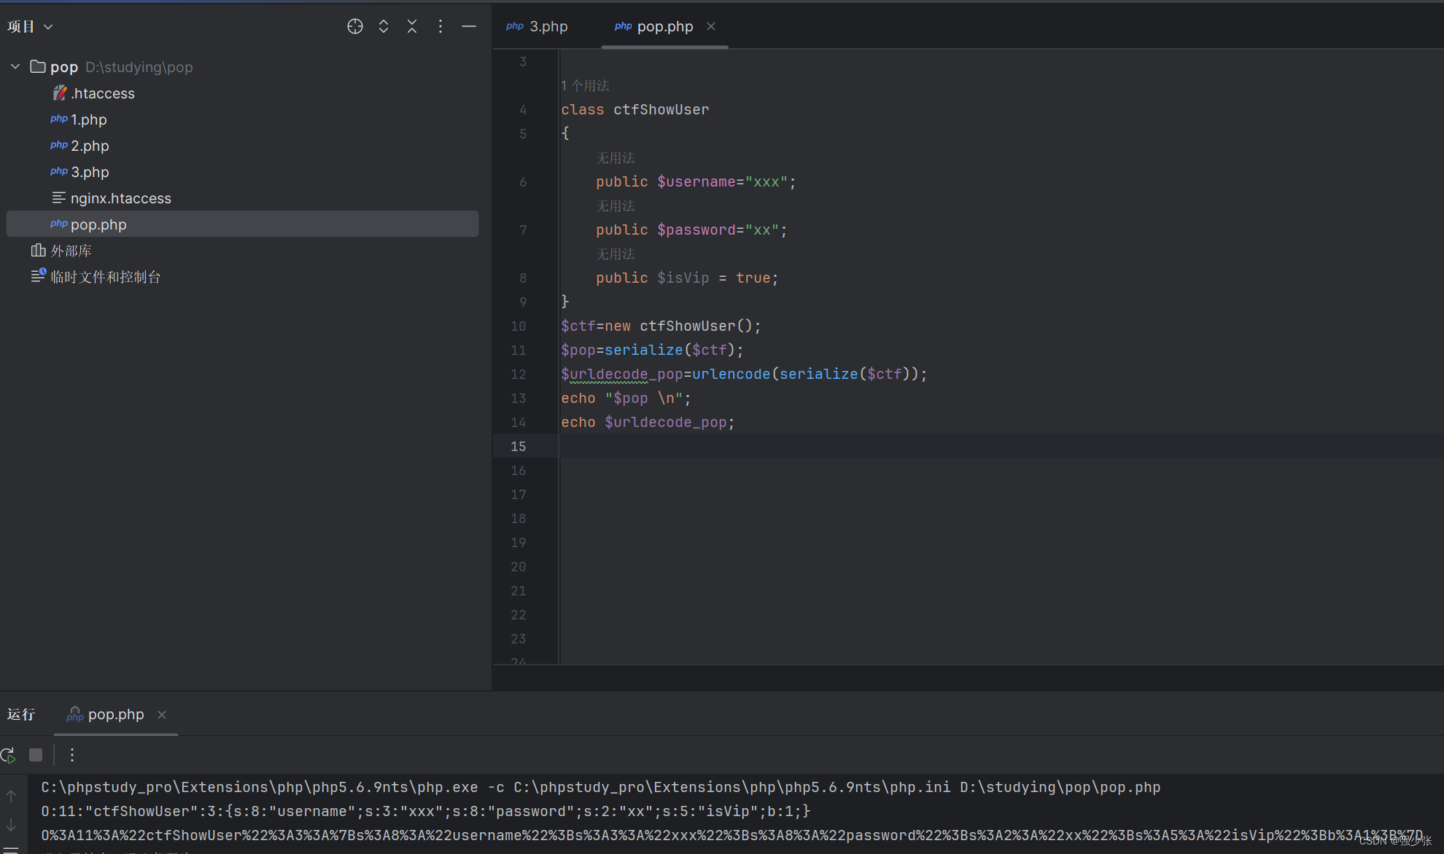Collapse the pop root folder chevron
1444x854 pixels.
(x=15, y=66)
